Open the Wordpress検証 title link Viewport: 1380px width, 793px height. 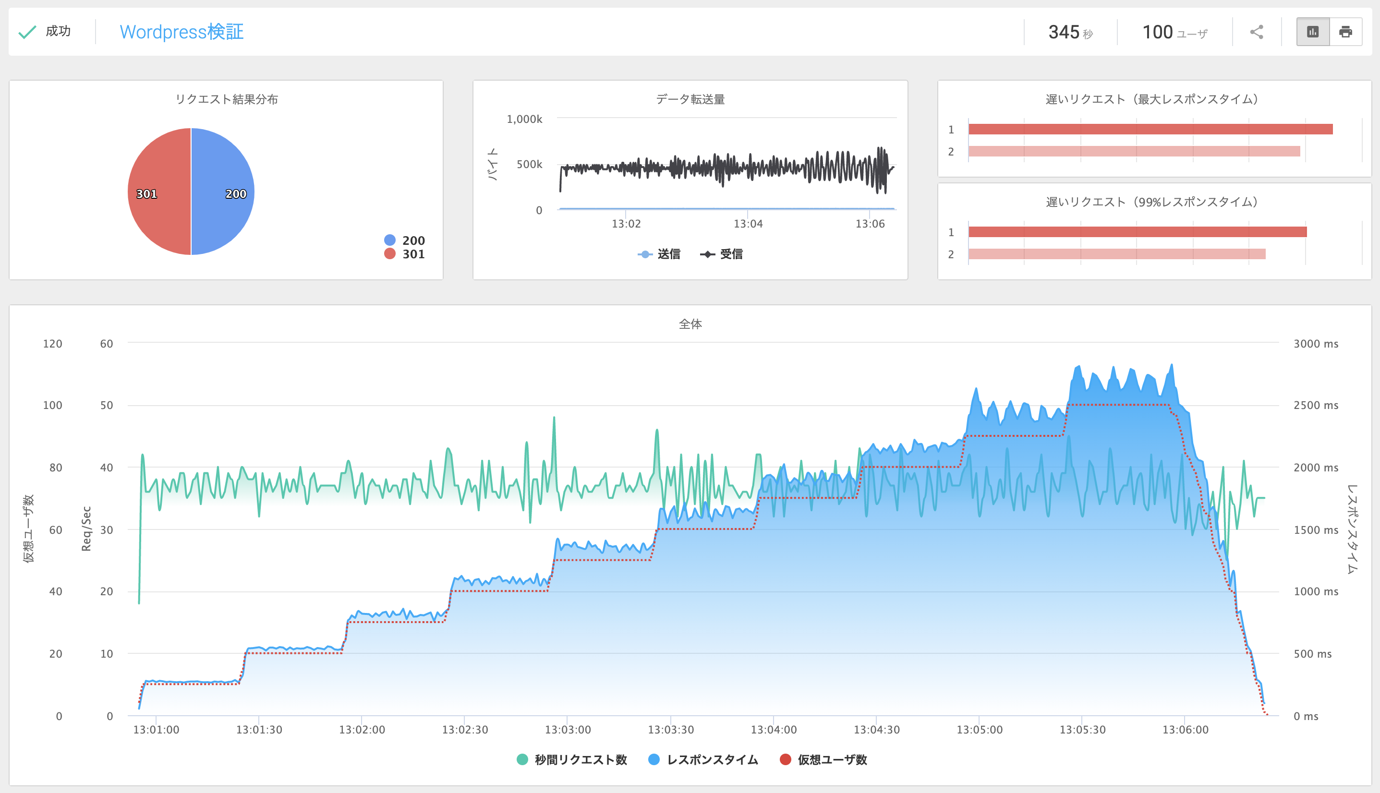(x=182, y=32)
